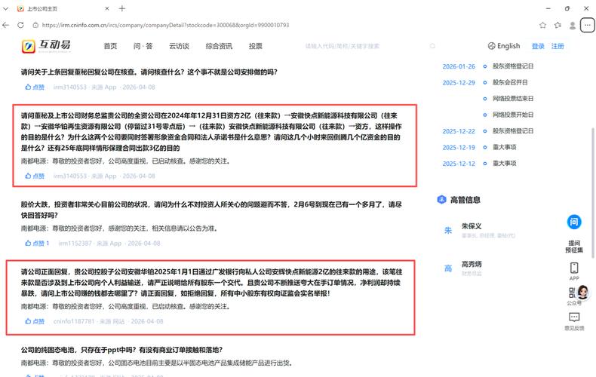This screenshot has height=377, width=596.
Task: Click the blue 问 ask-question button
Action: click(574, 222)
